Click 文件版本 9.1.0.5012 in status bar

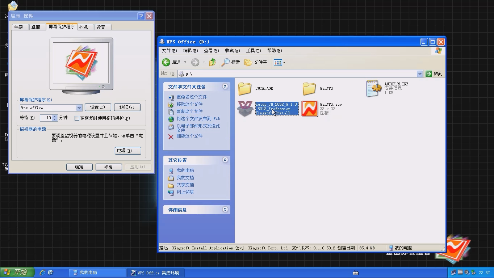314,248
